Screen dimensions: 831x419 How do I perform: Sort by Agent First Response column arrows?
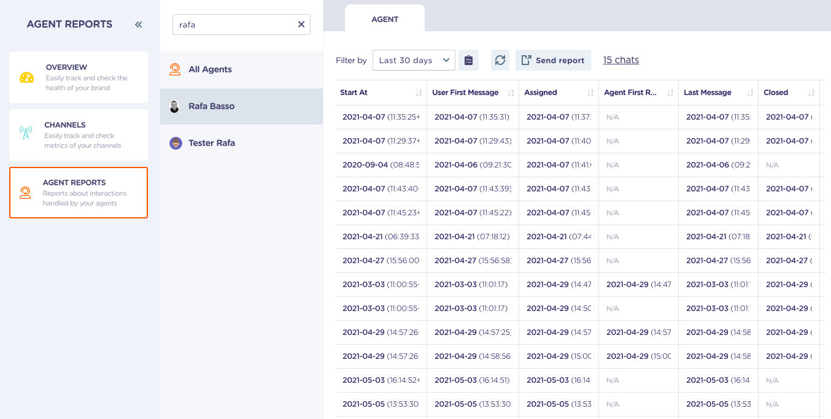pyautogui.click(x=670, y=93)
